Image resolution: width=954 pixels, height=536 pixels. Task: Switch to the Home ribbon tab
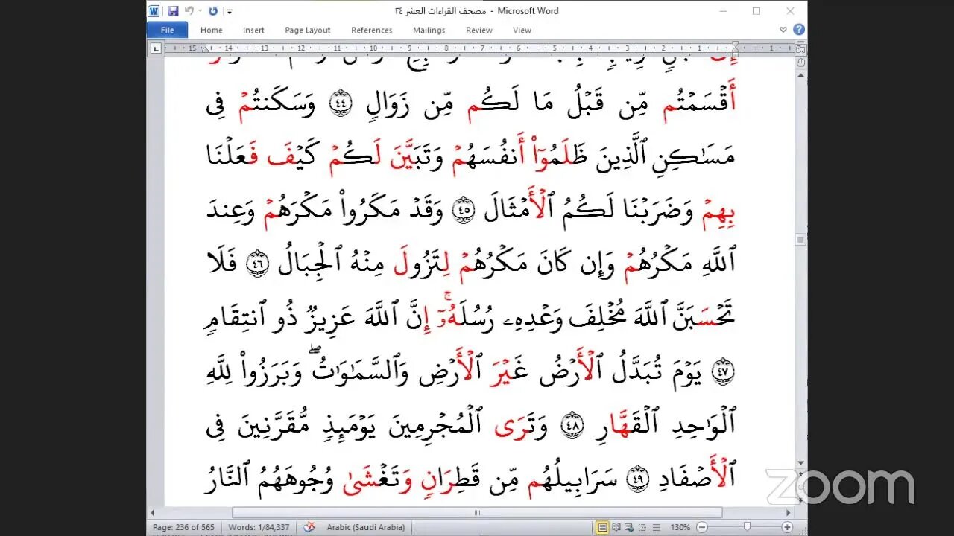pyautogui.click(x=212, y=30)
